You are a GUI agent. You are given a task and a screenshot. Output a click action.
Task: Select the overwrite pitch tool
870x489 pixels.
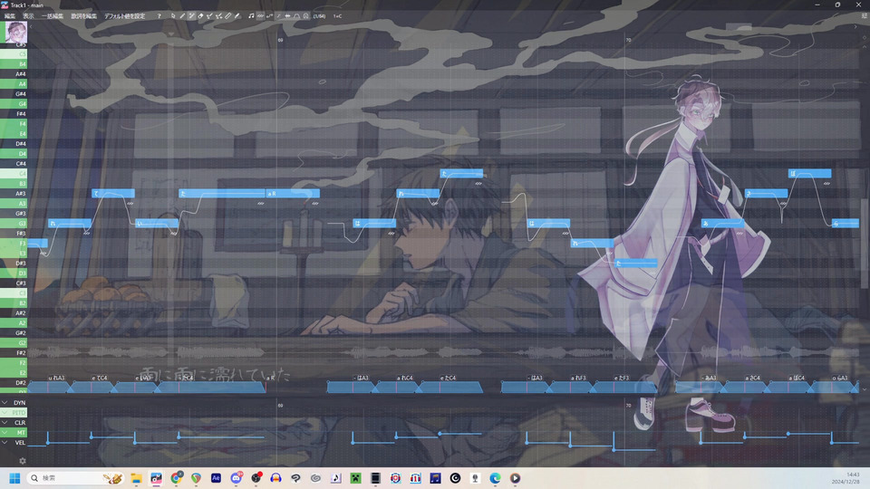pyautogui.click(x=219, y=16)
